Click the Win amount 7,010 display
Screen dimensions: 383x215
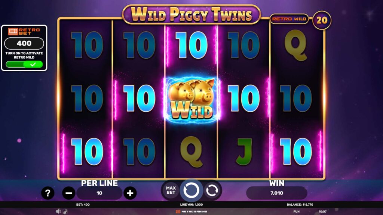(x=276, y=193)
